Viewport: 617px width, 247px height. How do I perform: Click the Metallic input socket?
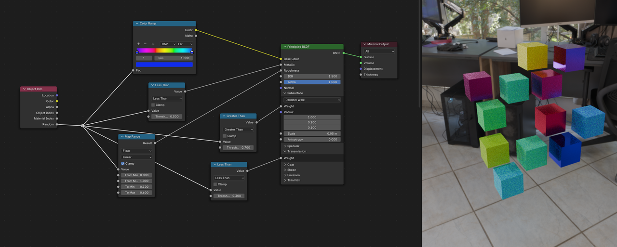point(281,65)
